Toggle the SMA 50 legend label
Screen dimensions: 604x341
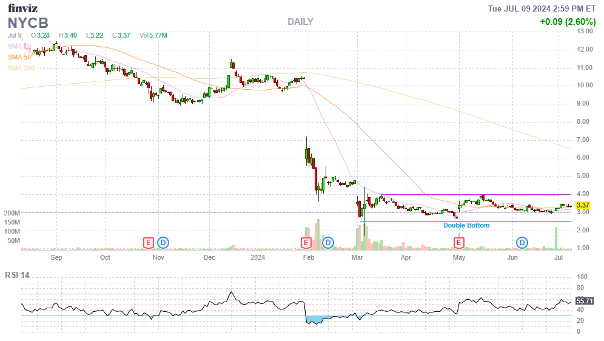click(x=19, y=57)
